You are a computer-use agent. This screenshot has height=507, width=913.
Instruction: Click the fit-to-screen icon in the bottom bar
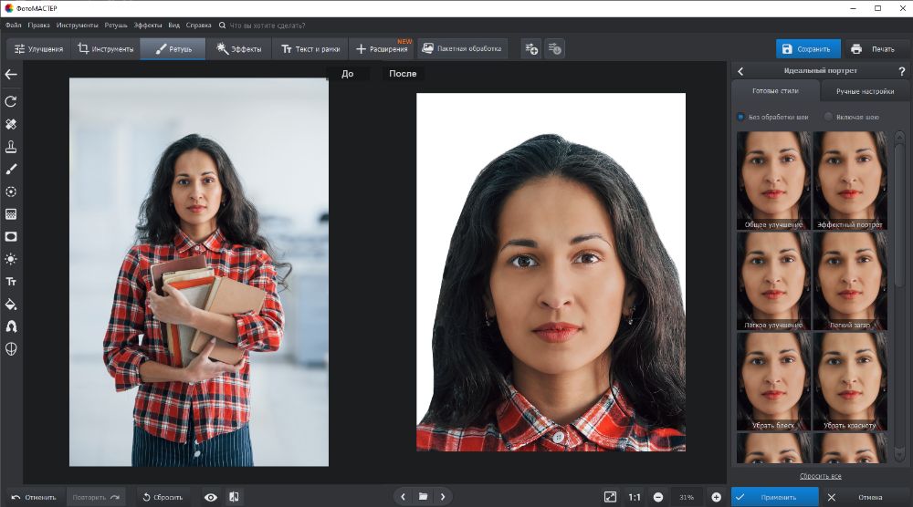coord(610,497)
